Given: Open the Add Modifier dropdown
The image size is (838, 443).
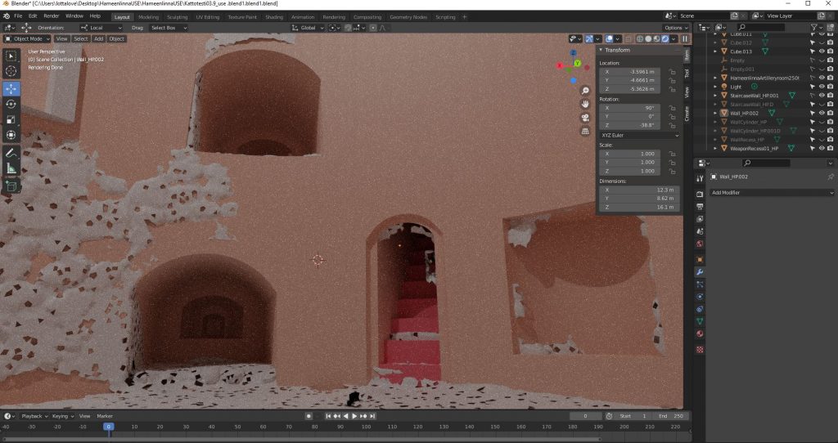Looking at the screenshot, I should coord(772,193).
